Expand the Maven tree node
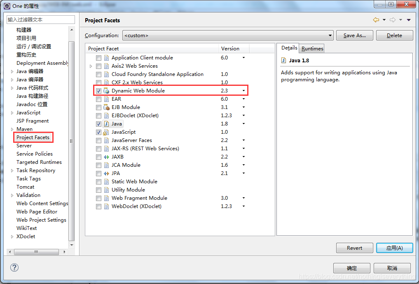The image size is (419, 284). coord(12,129)
